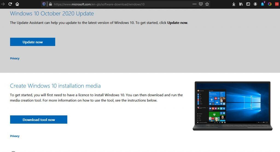Image resolution: width=280 pixels, height=152 pixels.
Task: Reload the current page
Action: click(10, 4)
